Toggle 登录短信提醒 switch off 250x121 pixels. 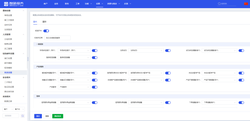click(x=95, y=57)
